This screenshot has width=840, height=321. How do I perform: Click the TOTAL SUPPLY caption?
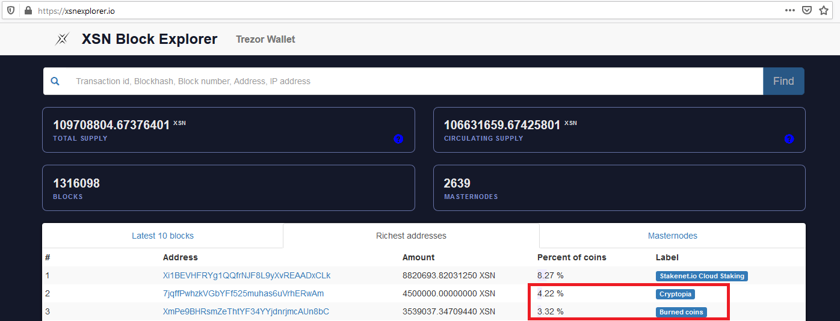point(80,138)
